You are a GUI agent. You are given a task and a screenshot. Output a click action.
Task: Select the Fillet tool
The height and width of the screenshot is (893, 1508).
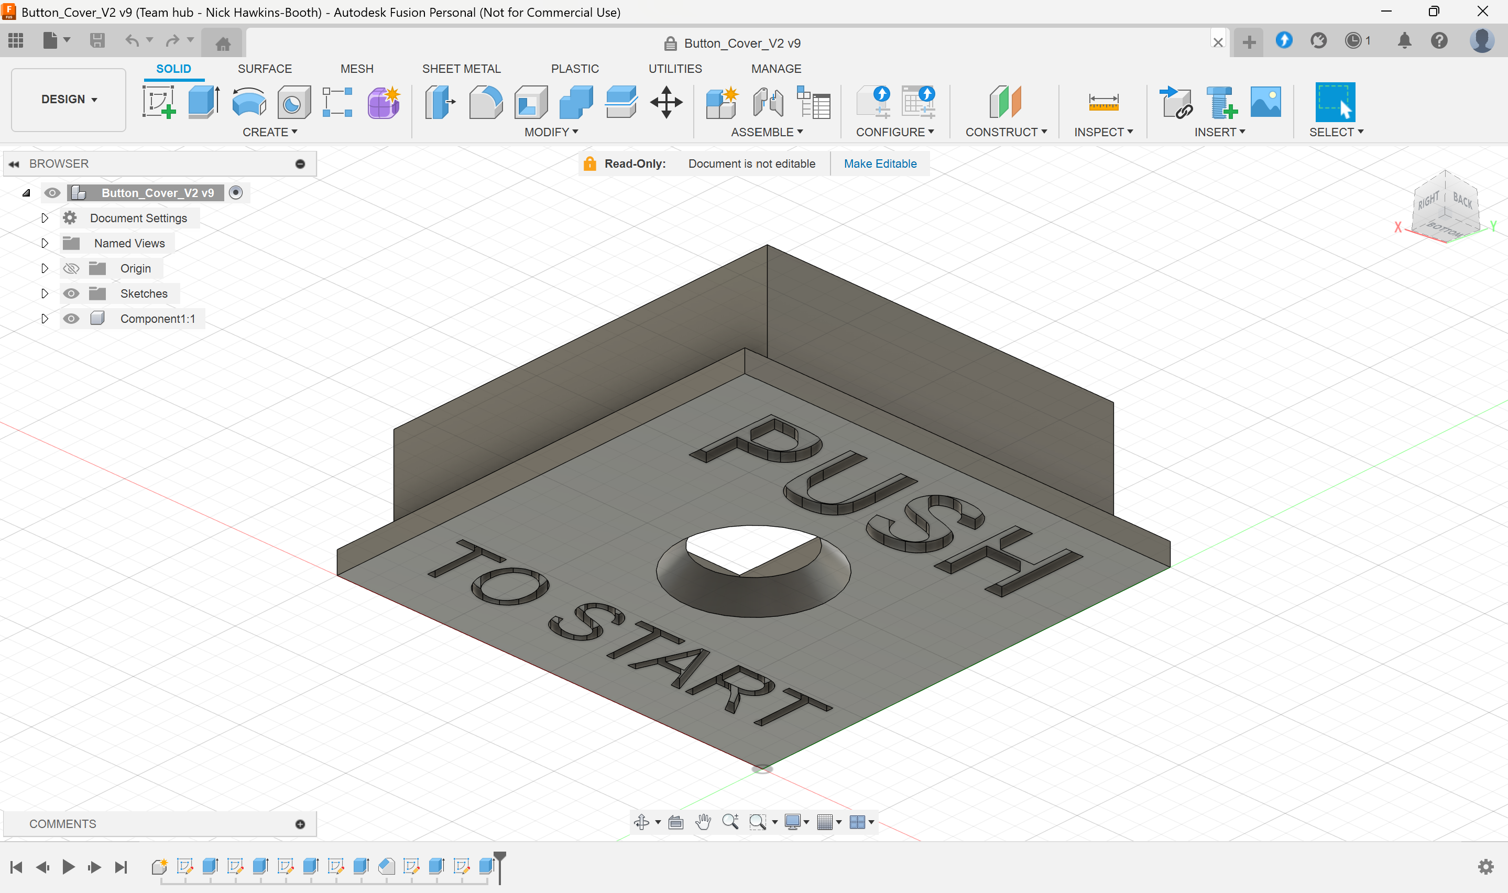pyautogui.click(x=485, y=102)
